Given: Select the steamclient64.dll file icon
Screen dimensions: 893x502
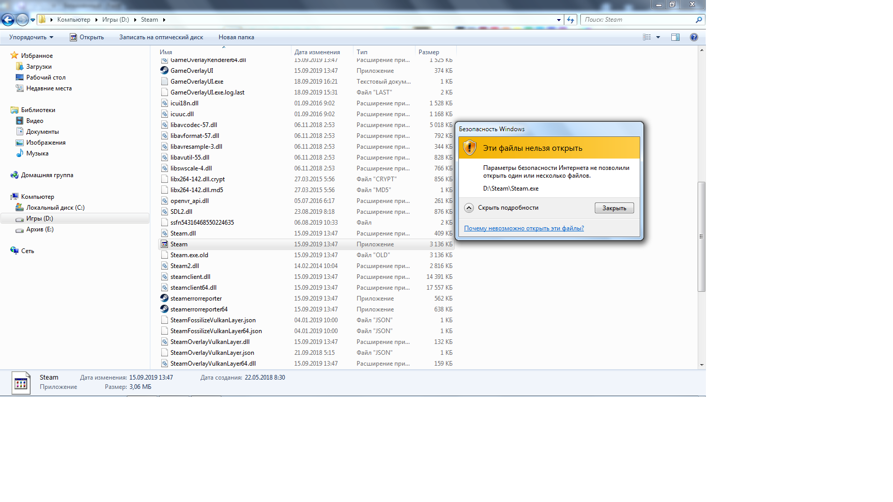Looking at the screenshot, I should coord(164,288).
